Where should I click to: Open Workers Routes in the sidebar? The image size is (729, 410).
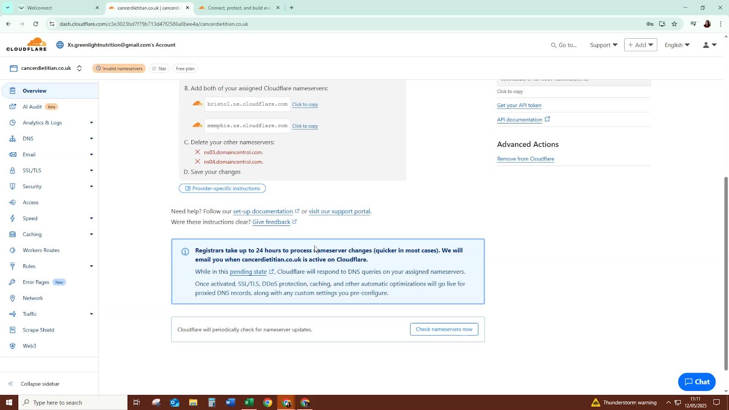coord(41,250)
